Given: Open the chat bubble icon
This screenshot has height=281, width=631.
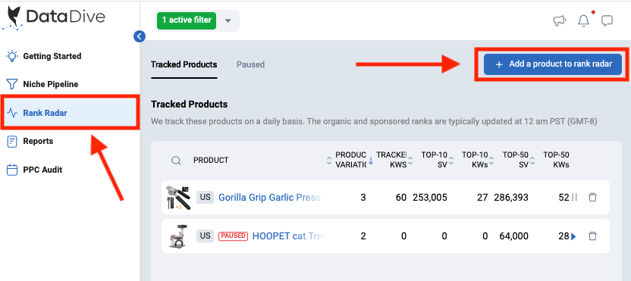Looking at the screenshot, I should [x=607, y=20].
